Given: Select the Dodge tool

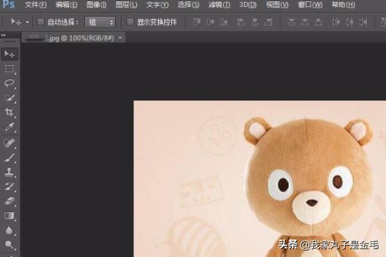Looking at the screenshot, I should 10,245.
